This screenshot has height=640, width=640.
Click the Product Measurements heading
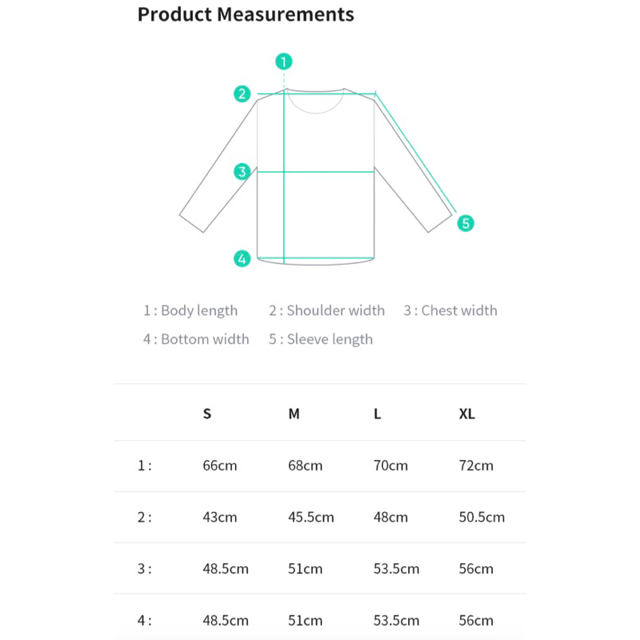[x=246, y=14]
